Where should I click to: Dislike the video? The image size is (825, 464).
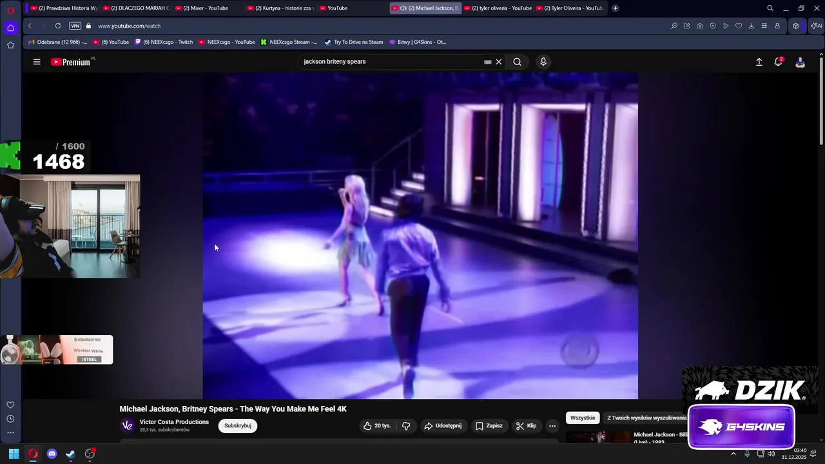click(406, 426)
